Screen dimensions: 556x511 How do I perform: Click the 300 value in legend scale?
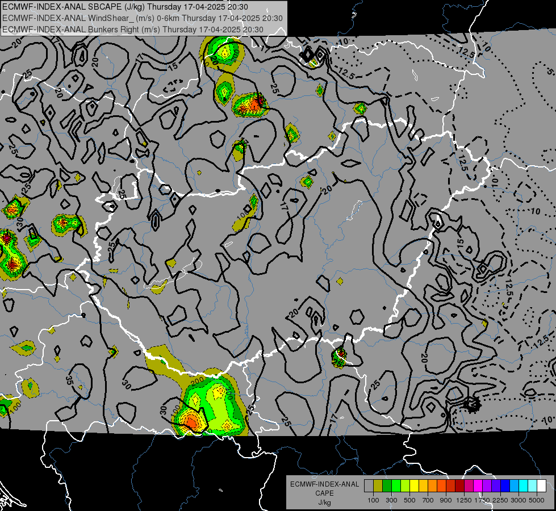391,500
